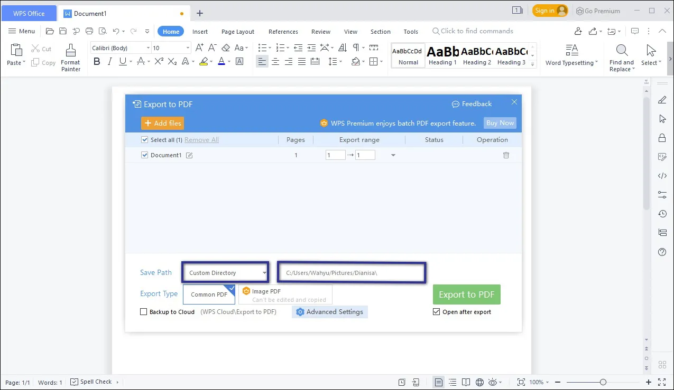This screenshot has width=674, height=390.
Task: Click the zoom slider handle in status bar
Action: click(x=603, y=382)
